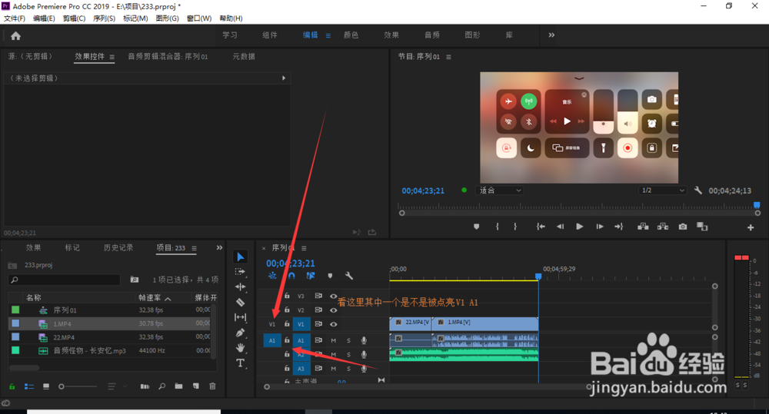Click the Extract button in program monitor
Image resolution: width=769 pixels, height=414 pixels.
click(663, 227)
